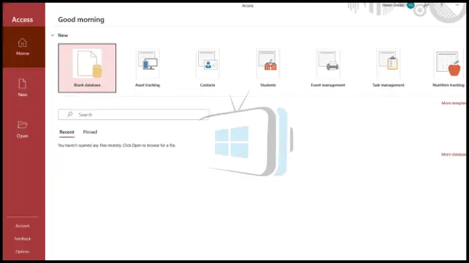Click the Event management label
This screenshot has height=263, width=469.
tap(328, 85)
